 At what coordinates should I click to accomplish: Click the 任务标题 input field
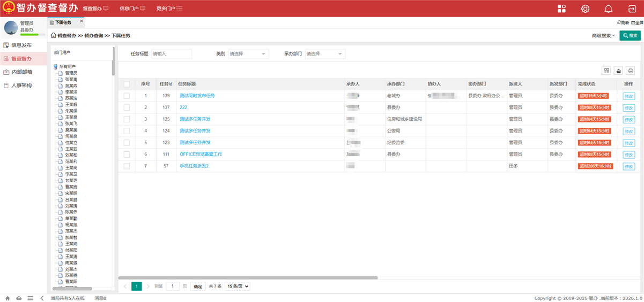(x=172, y=54)
